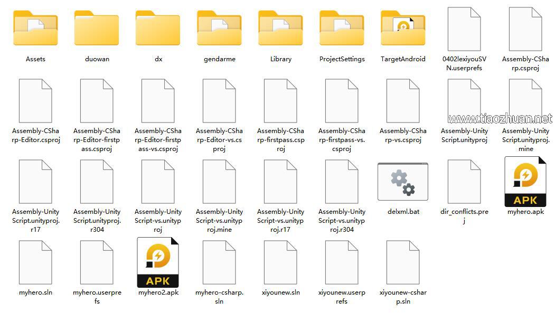Click the myhero.sln file icon
The image size is (555, 330).
pos(35,262)
